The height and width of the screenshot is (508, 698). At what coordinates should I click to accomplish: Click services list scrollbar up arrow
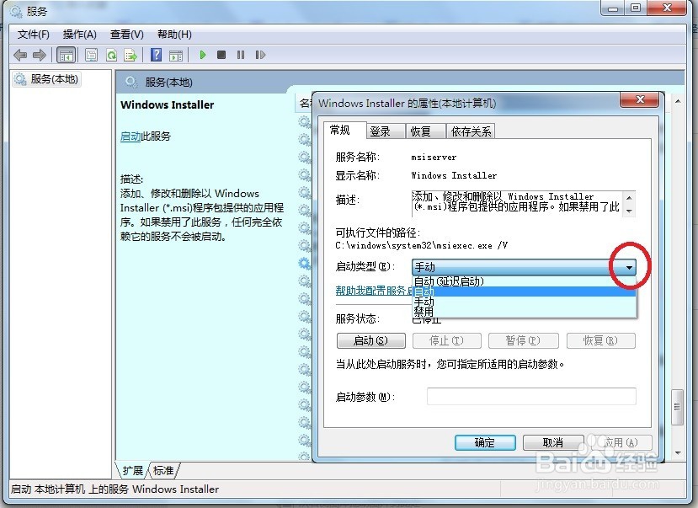(678, 101)
